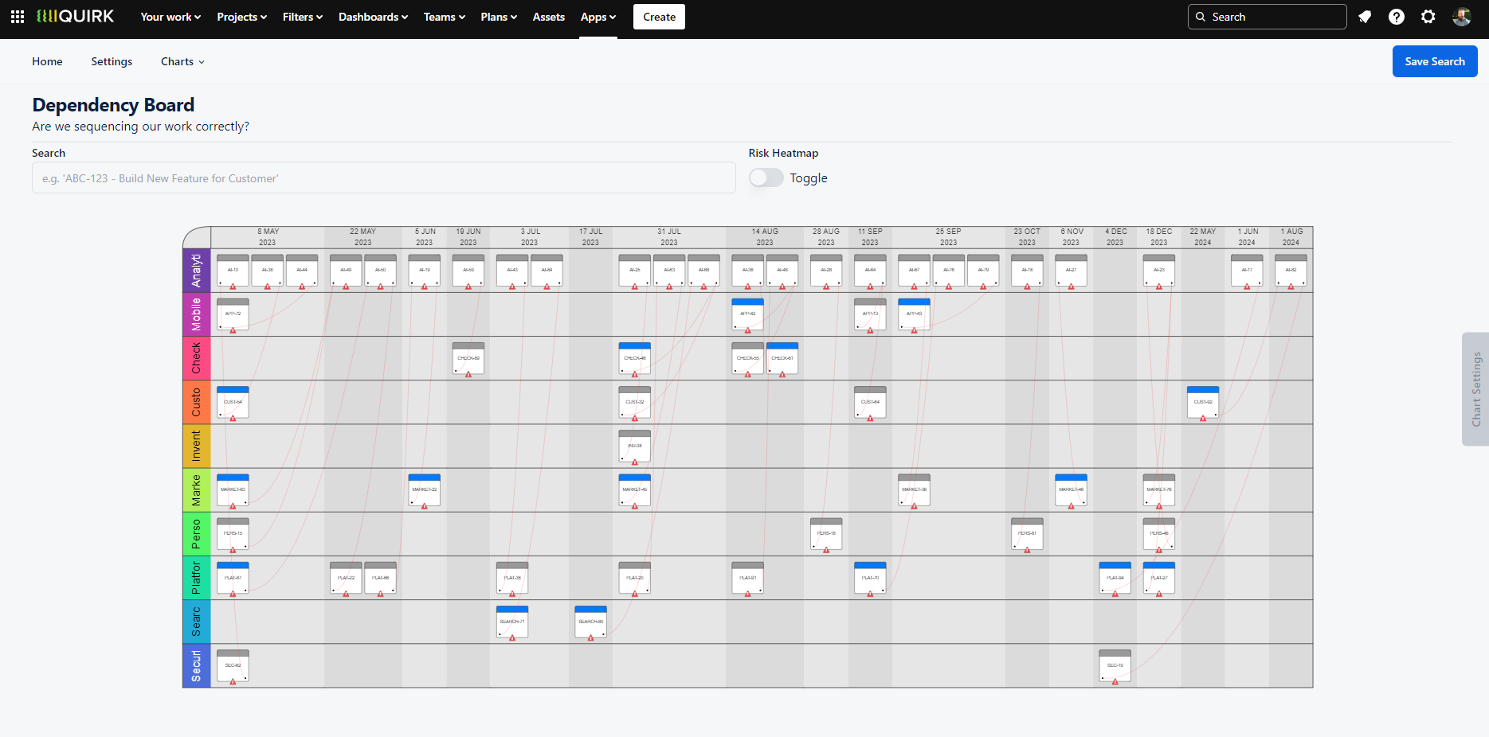The height and width of the screenshot is (737, 1489).
Task: Click the top bar Search input
Action: pos(1268,17)
